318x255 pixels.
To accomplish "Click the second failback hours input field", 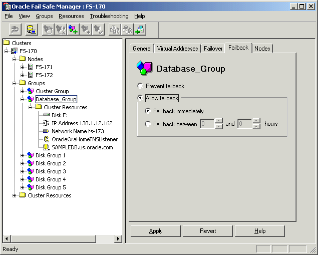I will tap(245, 124).
